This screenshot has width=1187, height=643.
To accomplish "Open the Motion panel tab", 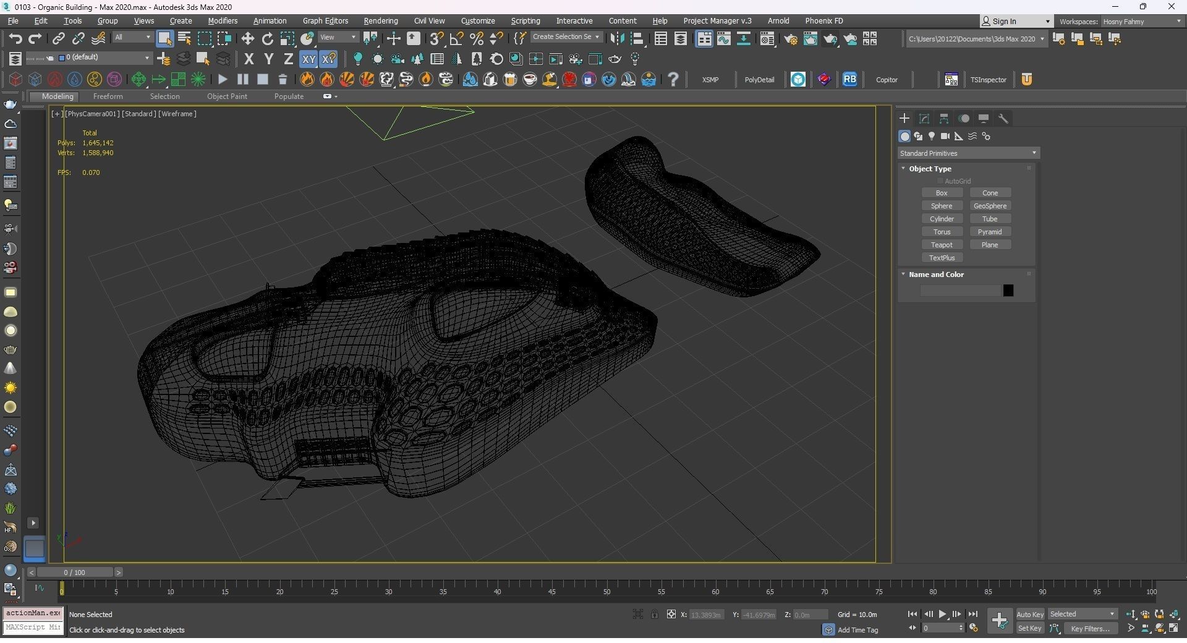I will 964,118.
